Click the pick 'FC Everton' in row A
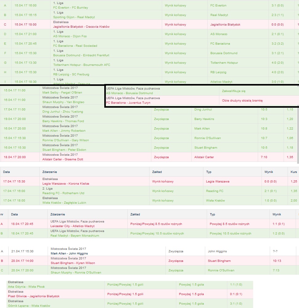The width and height of the screenshot is (299, 308). 218,6
